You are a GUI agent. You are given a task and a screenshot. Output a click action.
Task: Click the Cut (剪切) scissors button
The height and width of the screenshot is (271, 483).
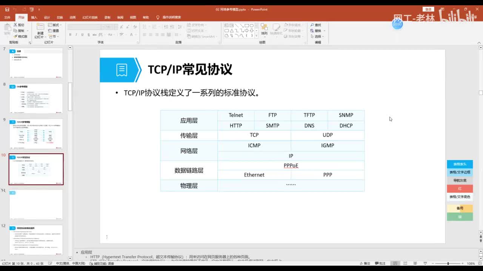pos(18,25)
